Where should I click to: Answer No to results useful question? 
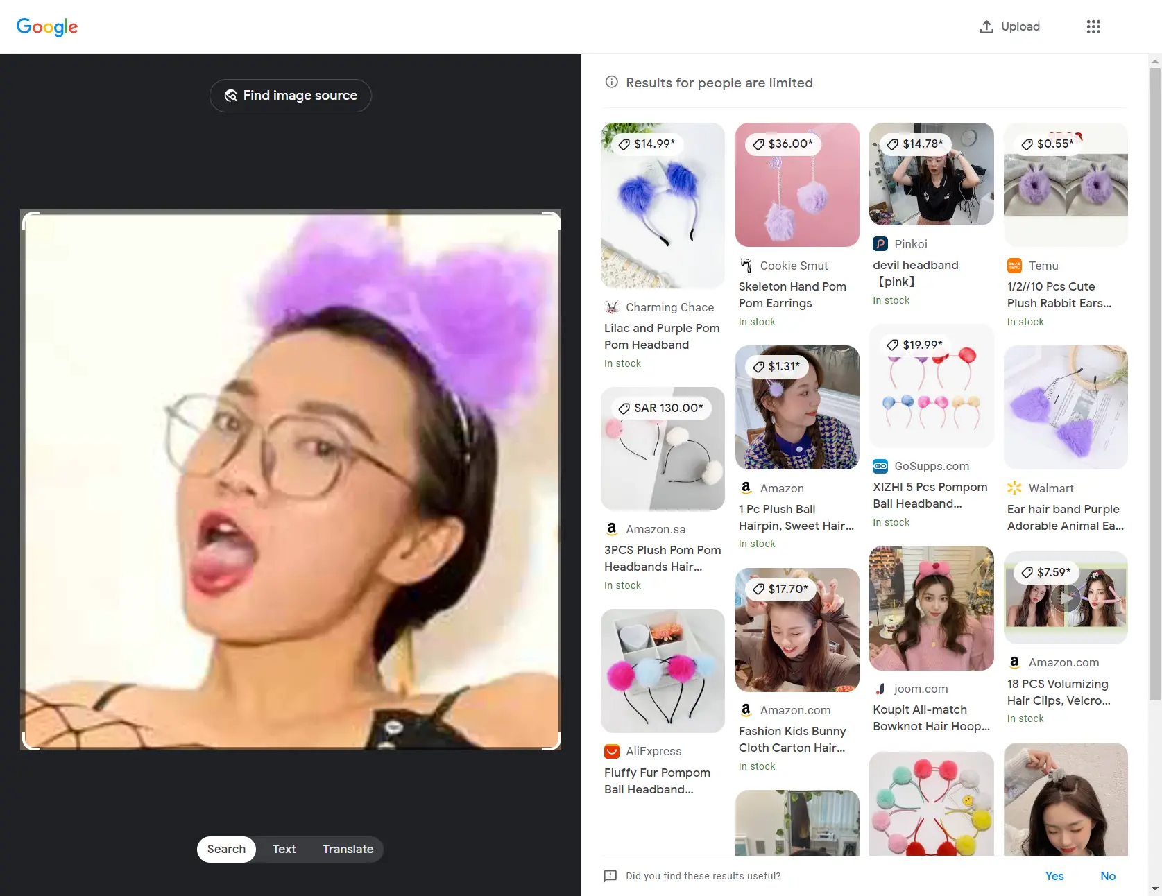(x=1108, y=876)
